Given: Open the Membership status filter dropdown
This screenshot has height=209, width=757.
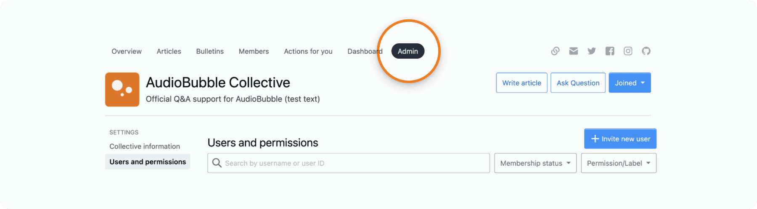Looking at the screenshot, I should tap(535, 163).
